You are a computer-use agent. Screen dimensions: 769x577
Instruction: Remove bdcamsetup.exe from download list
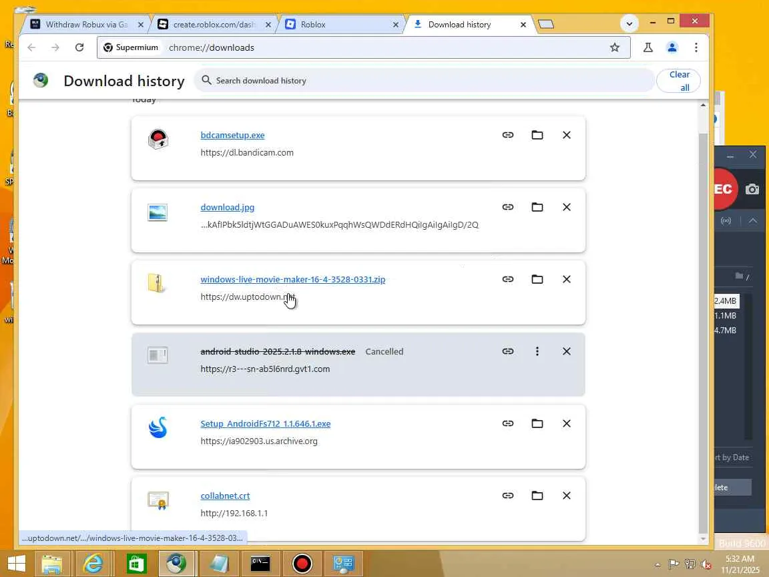click(567, 135)
